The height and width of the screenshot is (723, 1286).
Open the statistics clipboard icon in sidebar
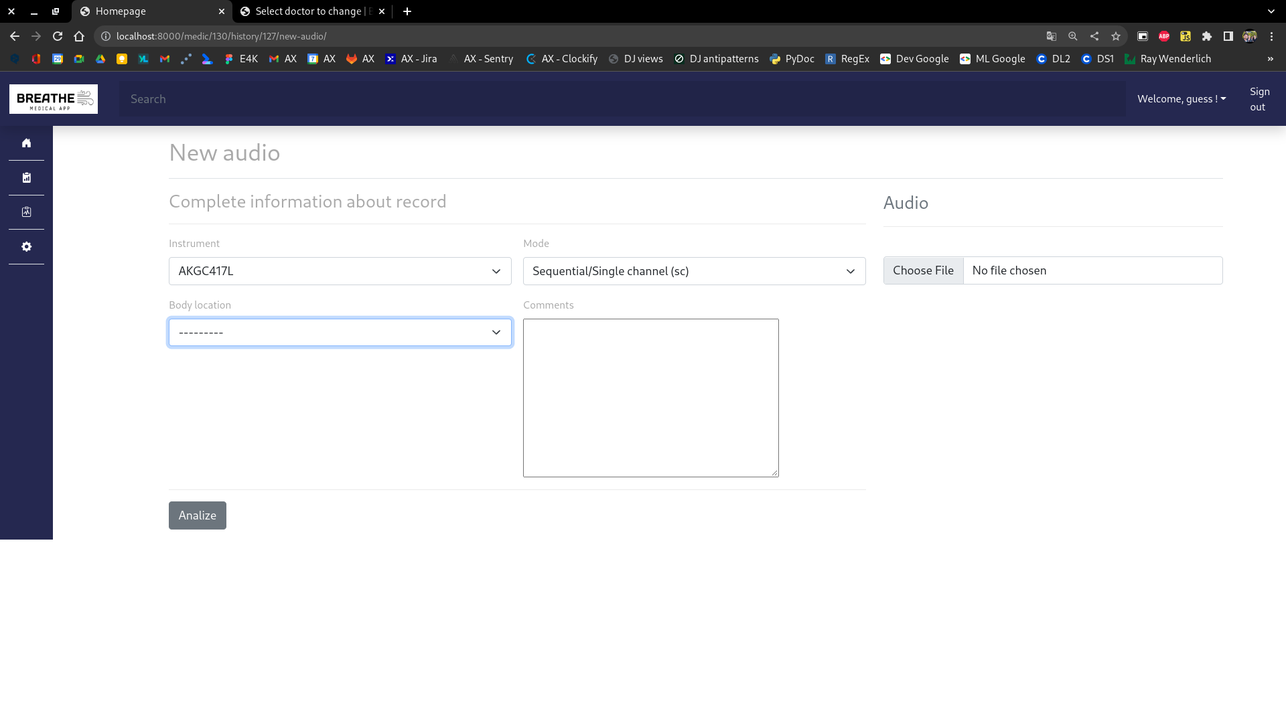[27, 177]
